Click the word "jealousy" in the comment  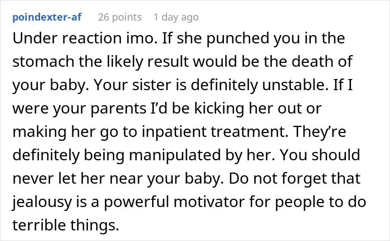42,201
